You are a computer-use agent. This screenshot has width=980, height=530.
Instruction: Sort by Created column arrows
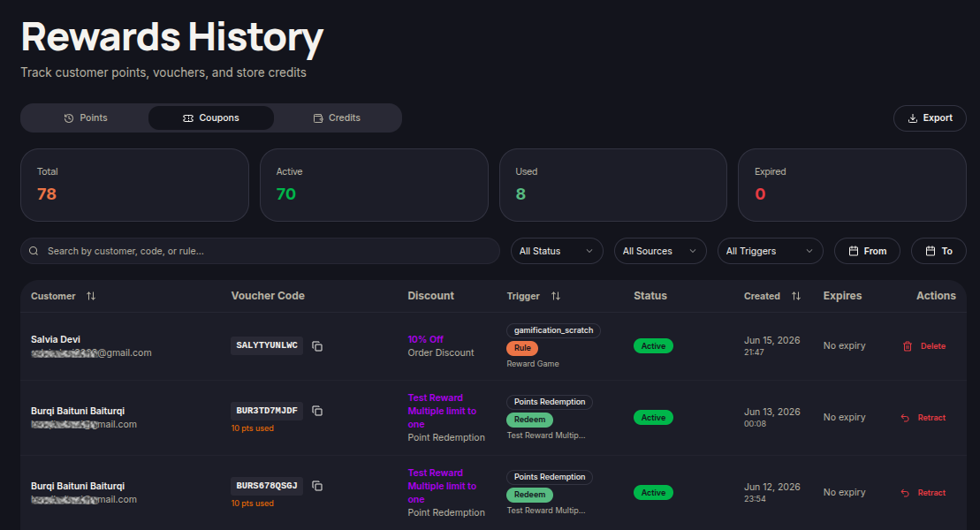coord(796,296)
